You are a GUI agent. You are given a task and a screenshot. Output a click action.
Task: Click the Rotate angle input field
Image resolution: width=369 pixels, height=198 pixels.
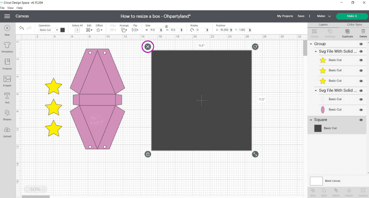tap(201, 30)
